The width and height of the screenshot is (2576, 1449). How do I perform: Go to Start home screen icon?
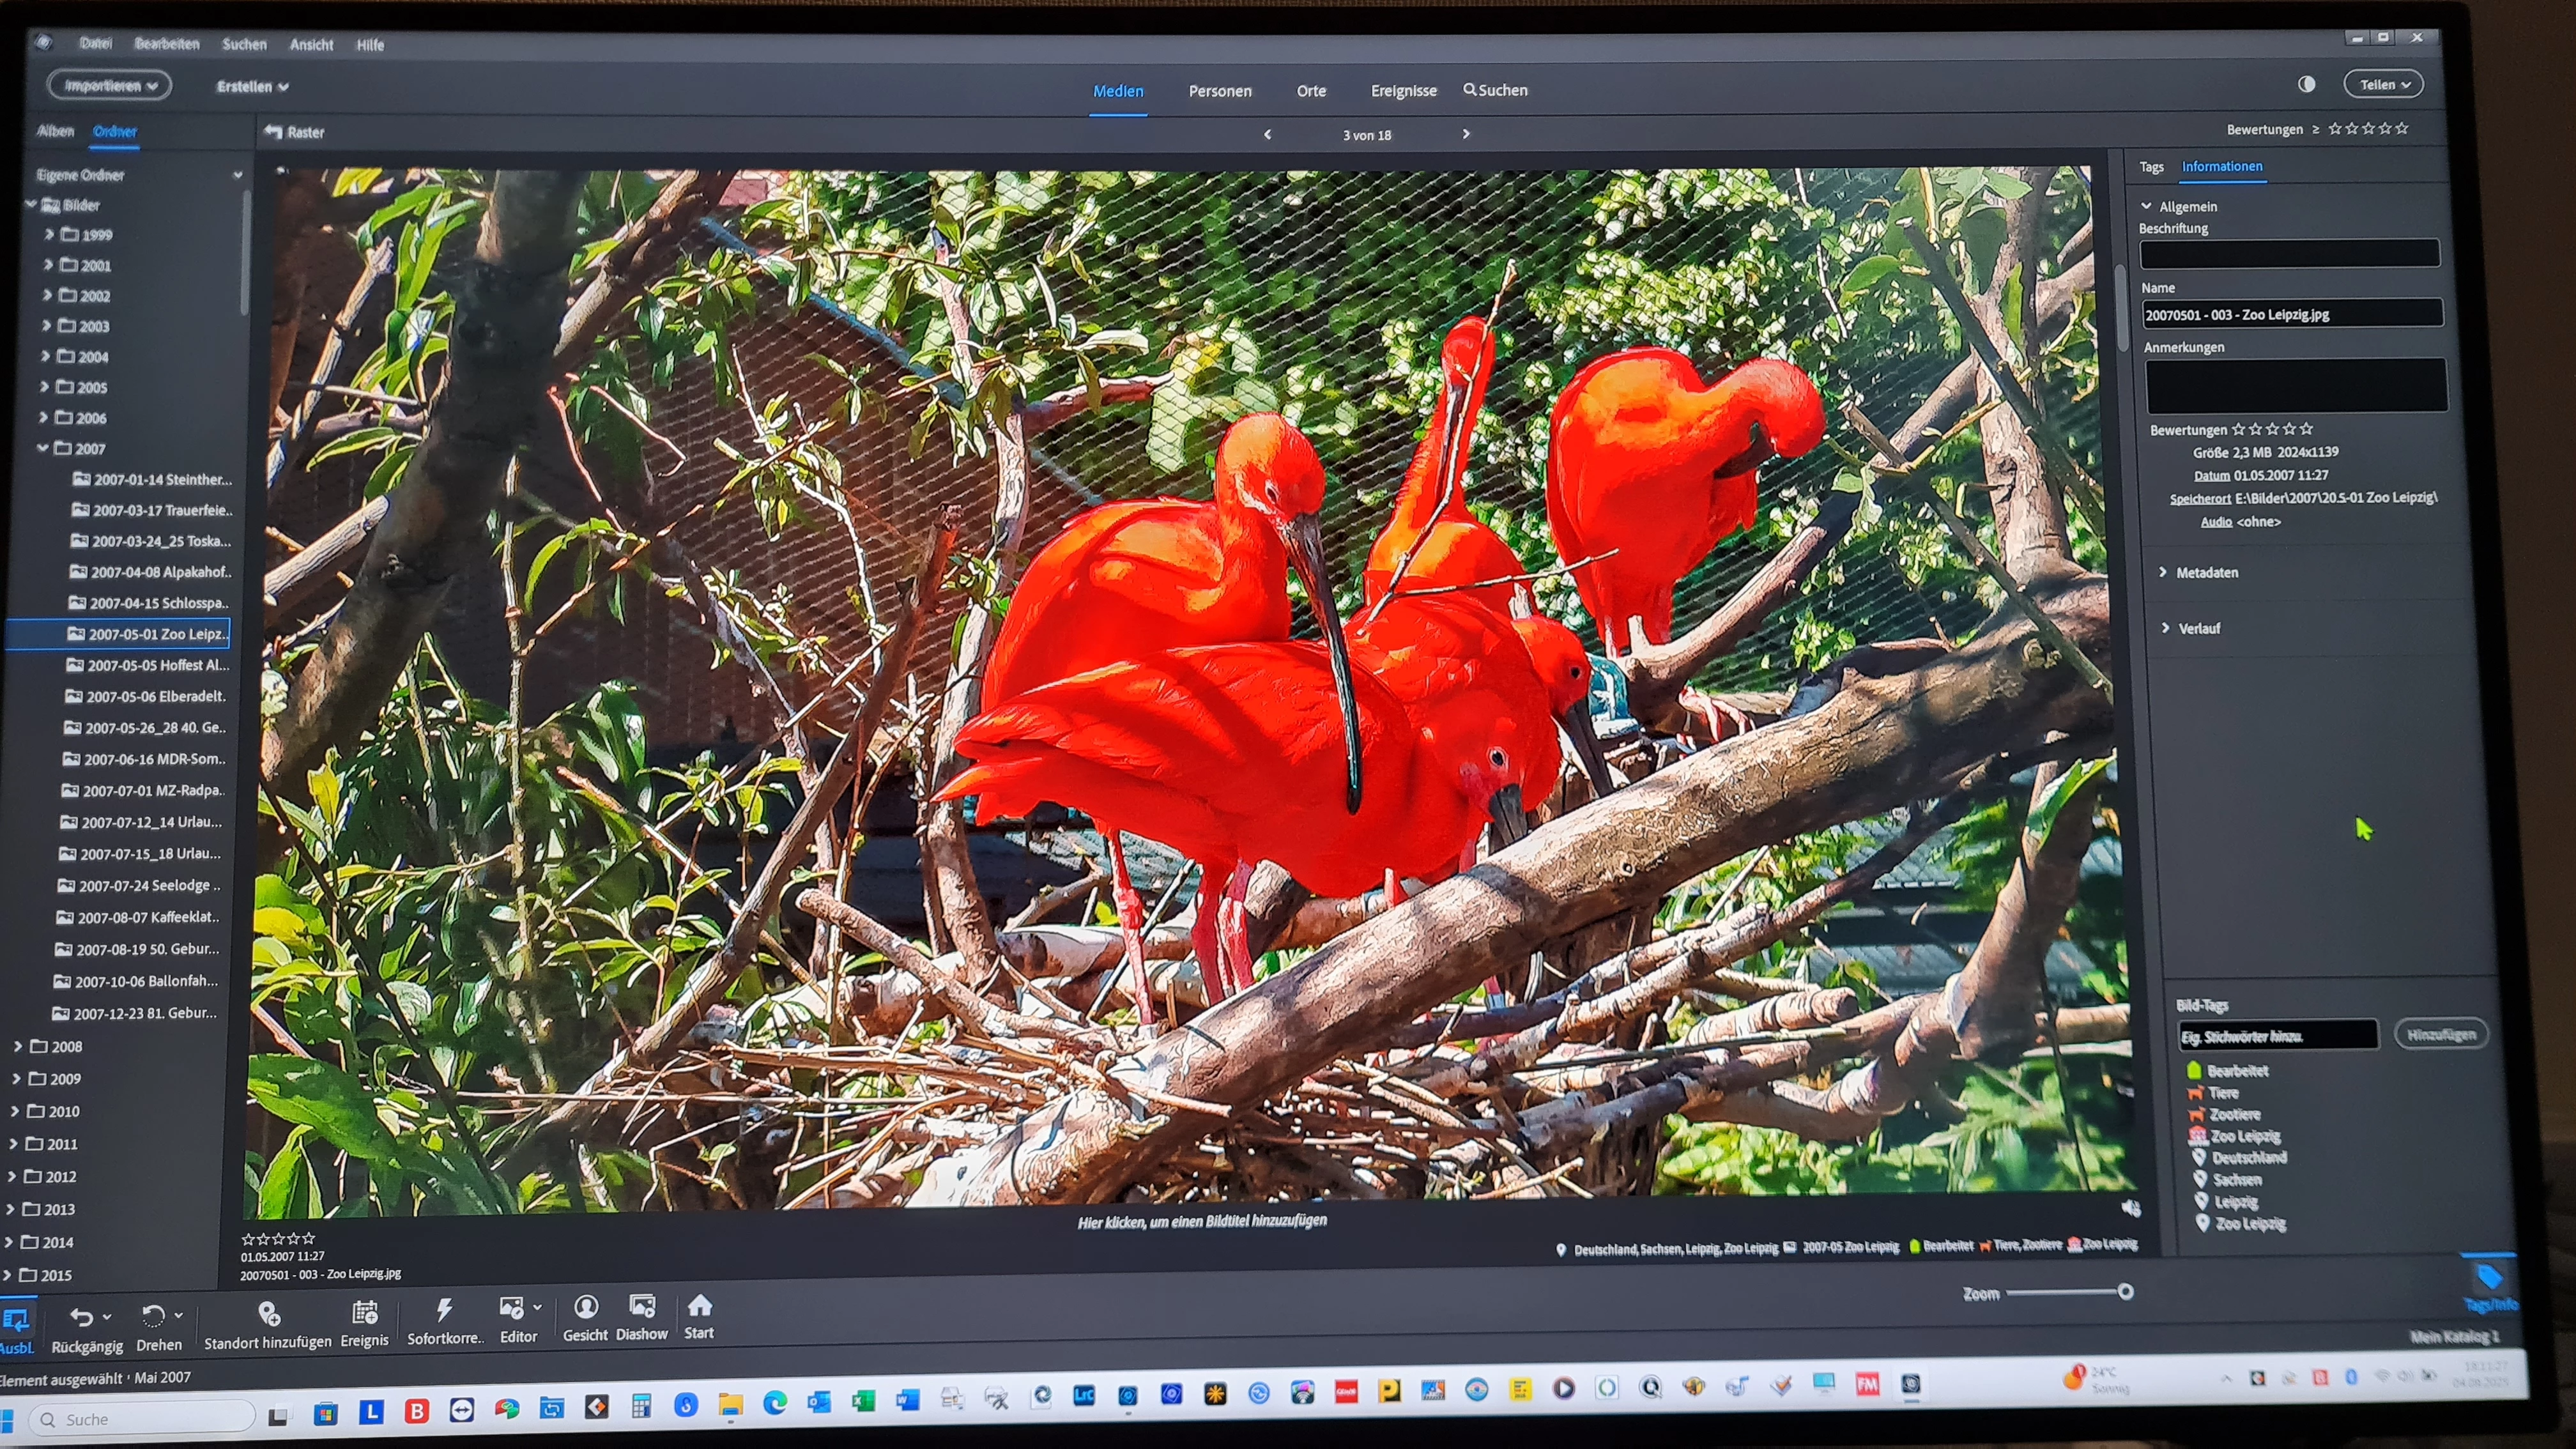[x=700, y=1305]
